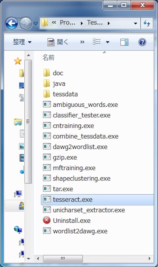The image size is (158, 267).
Task: Open the address bar history dropdown
Action: click(135, 23)
